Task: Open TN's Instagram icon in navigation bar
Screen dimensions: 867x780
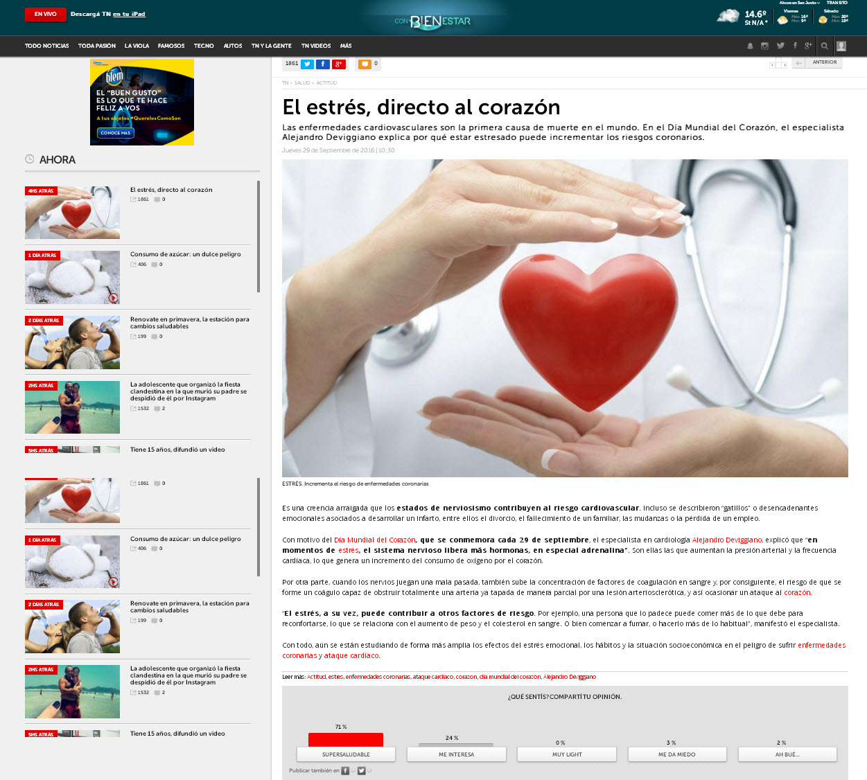Action: pyautogui.click(x=765, y=46)
